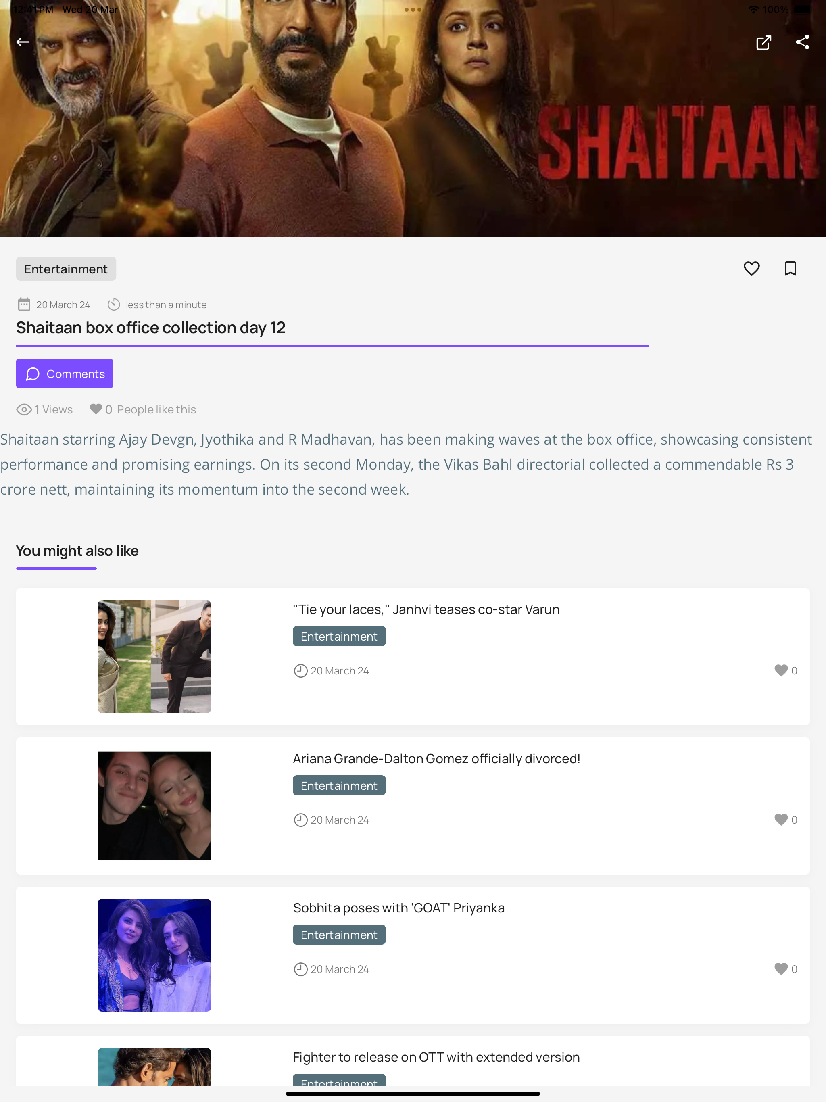Tap the article body paragraph about Shaitaan
The width and height of the screenshot is (826, 1102).
point(406,464)
